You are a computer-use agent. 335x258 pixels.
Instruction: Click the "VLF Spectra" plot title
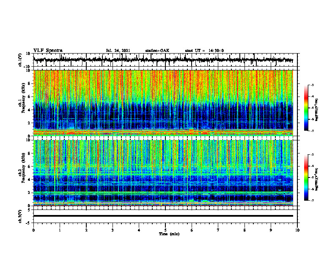[48, 51]
